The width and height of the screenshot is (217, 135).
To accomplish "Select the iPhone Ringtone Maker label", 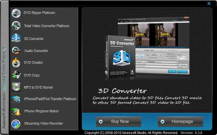I will tap(41, 111).
